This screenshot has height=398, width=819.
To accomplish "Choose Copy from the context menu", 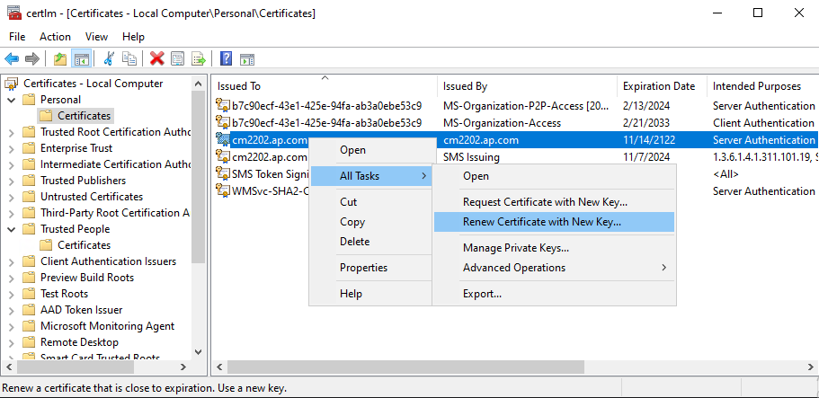I will pos(370,221).
